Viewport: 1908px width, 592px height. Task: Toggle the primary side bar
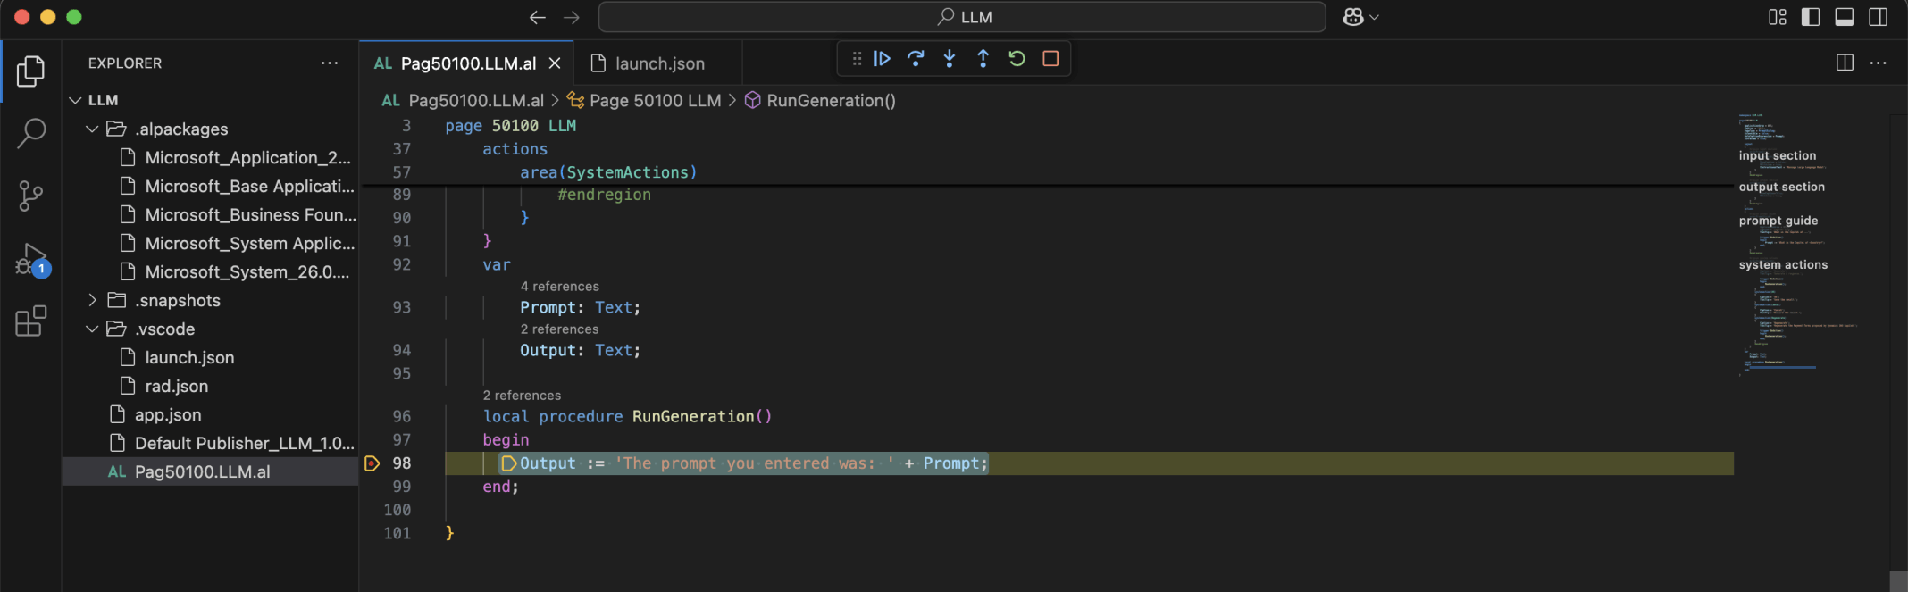(1811, 17)
